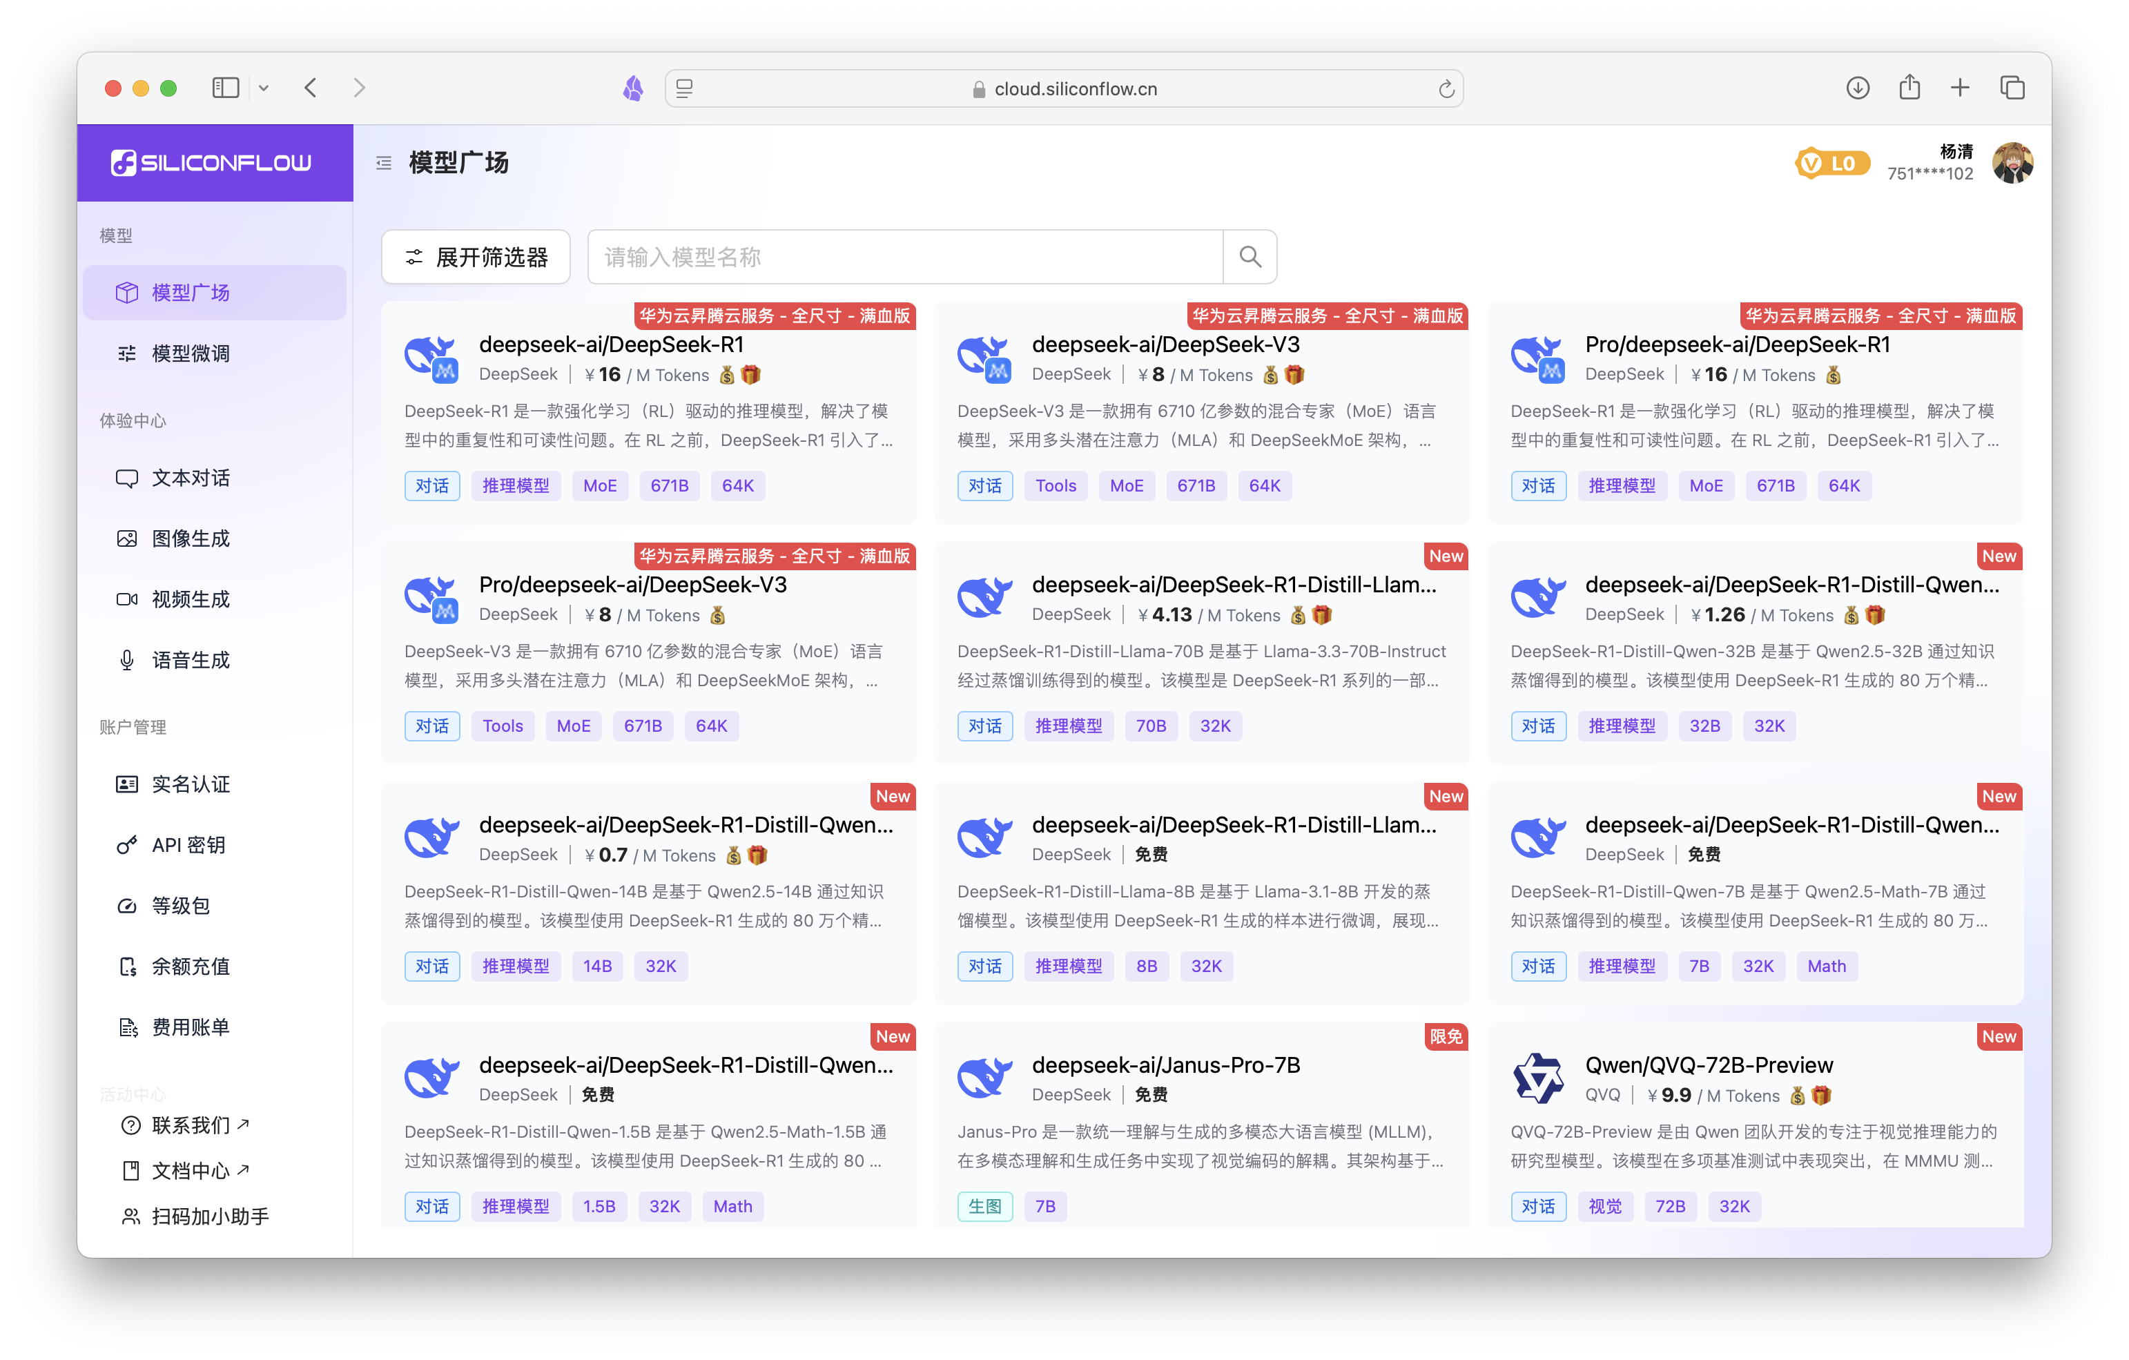This screenshot has height=1360, width=2129.
Task: Expand the sidebar options chevron
Action: [x=264, y=88]
